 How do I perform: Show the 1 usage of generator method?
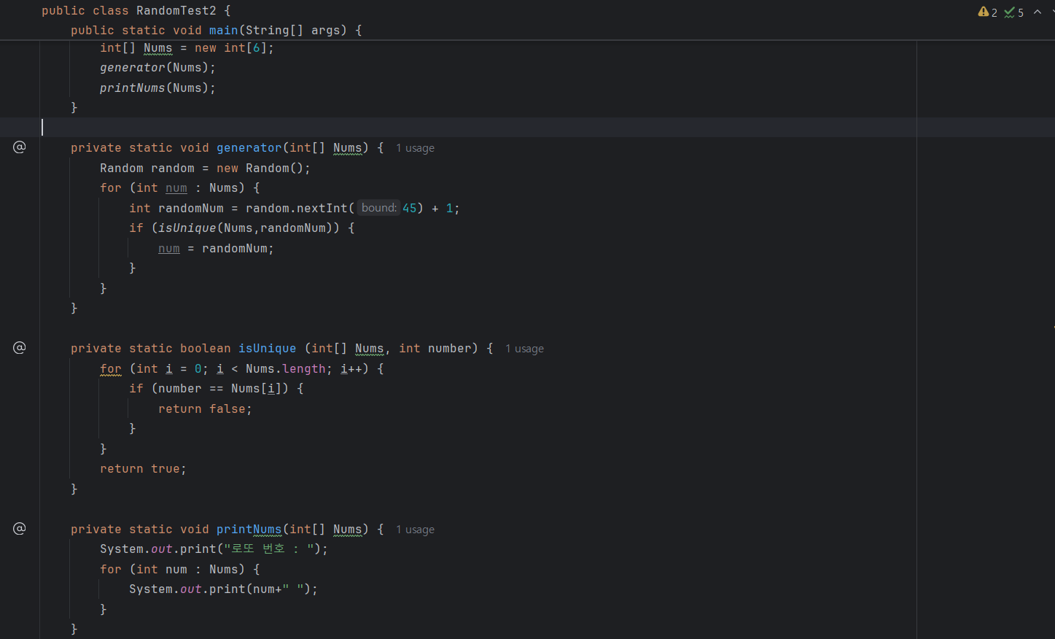(415, 148)
